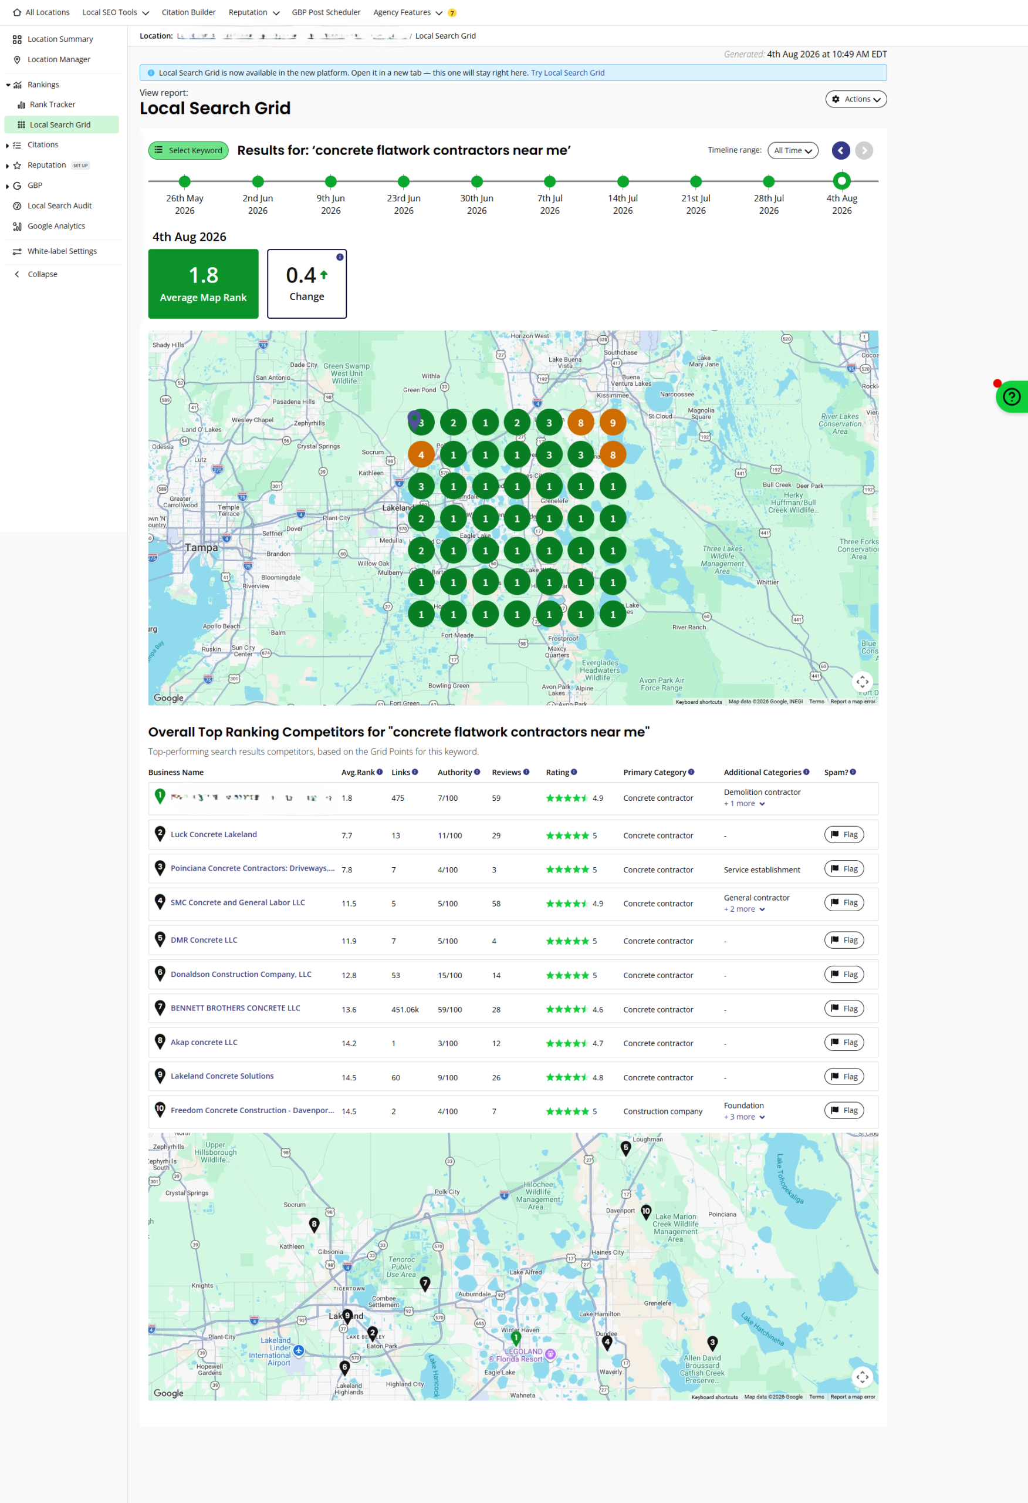
Task: Click the Local Search Audit icon
Action: (x=17, y=205)
